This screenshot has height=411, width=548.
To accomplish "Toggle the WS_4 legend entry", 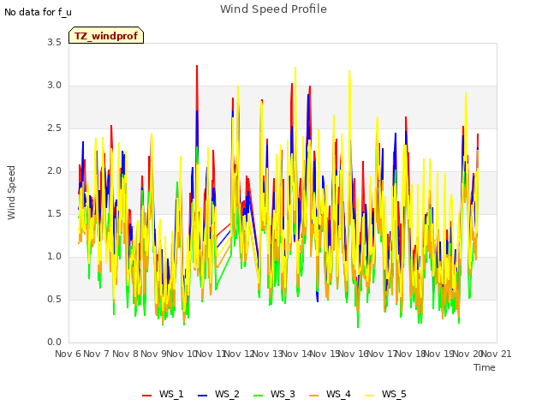I will [330, 395].
